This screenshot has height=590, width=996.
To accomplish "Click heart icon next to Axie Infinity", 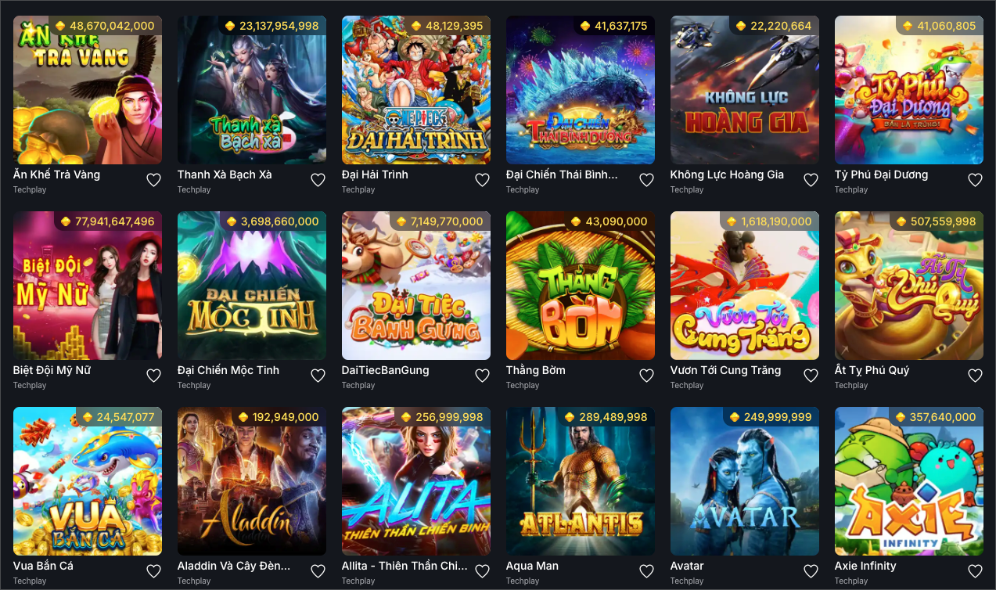I will (976, 571).
